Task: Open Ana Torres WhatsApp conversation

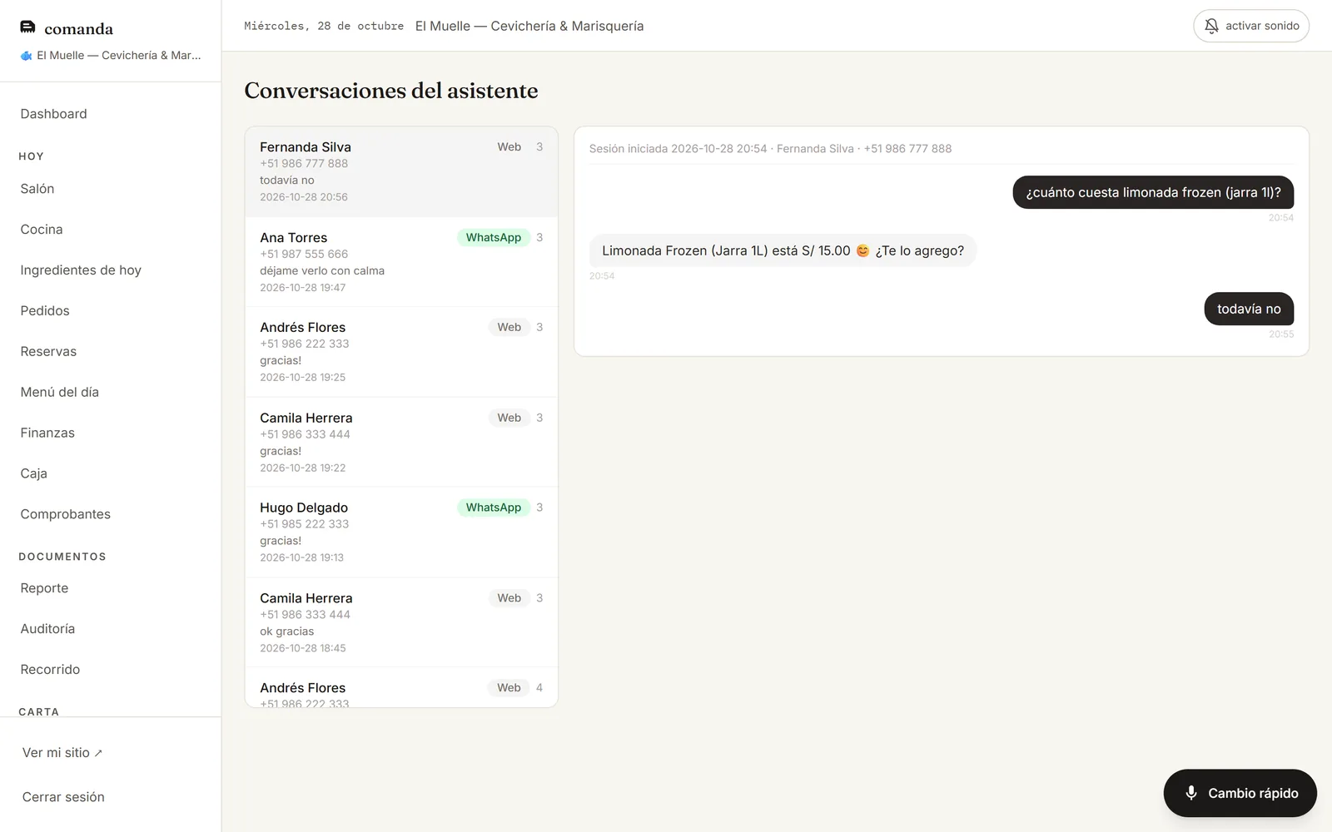Action: pos(401,262)
